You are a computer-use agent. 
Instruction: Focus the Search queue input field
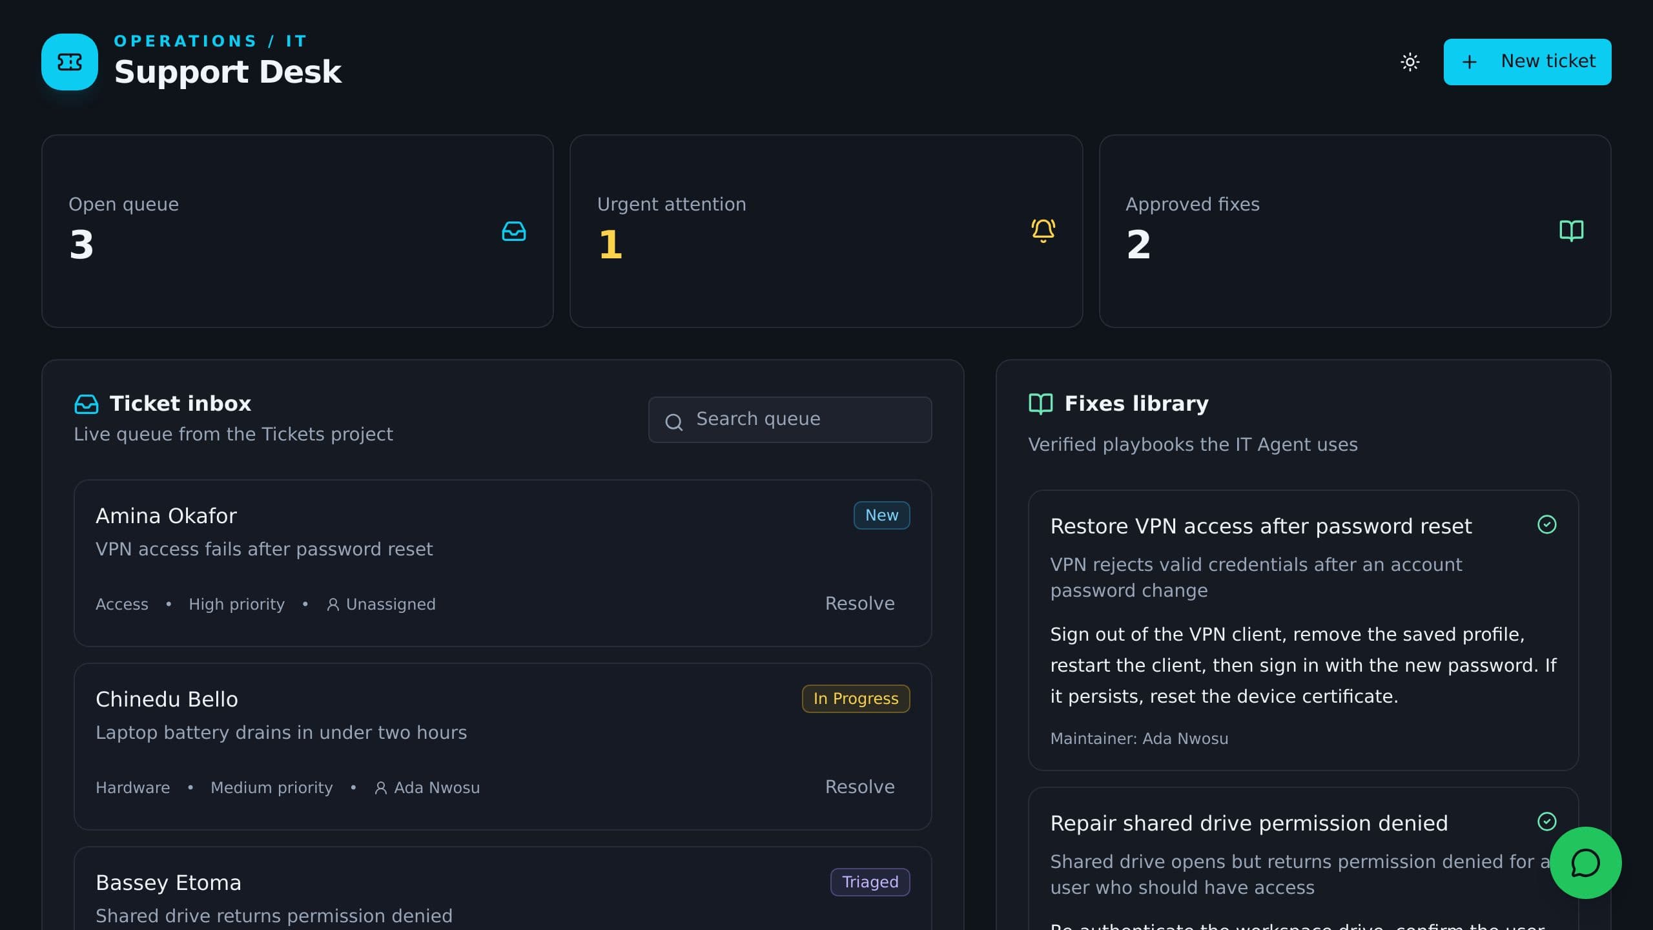coord(790,420)
